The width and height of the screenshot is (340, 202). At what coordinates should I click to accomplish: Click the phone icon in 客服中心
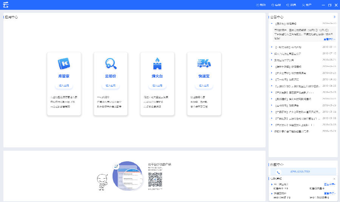click(x=278, y=172)
